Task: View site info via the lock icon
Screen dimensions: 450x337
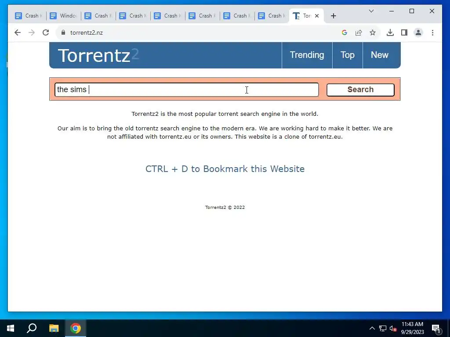Action: click(x=63, y=32)
